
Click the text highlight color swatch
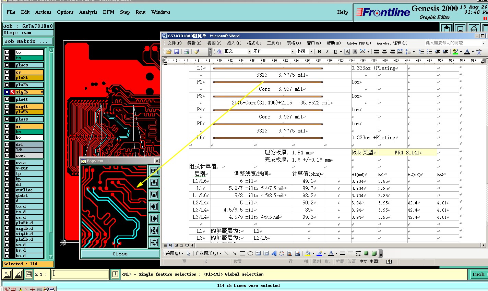(x=455, y=52)
